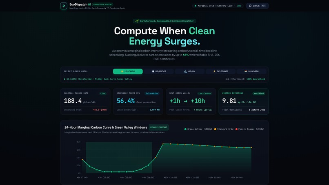Click the MIT license badge

(x=263, y=6)
